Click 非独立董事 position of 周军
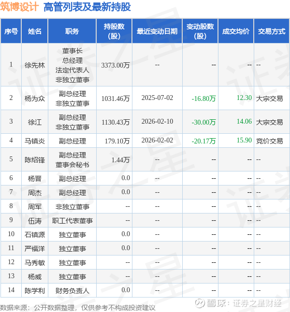This screenshot has height=312, width=290. 72,207
